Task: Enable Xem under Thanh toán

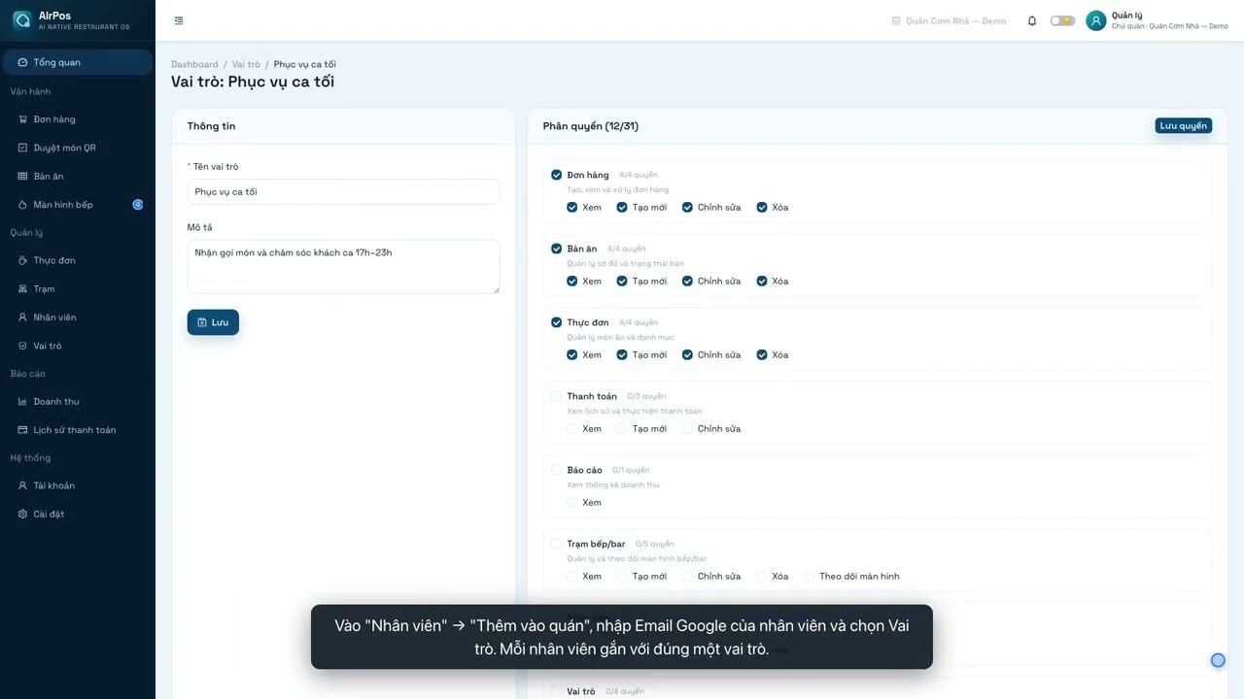Action: tap(572, 428)
